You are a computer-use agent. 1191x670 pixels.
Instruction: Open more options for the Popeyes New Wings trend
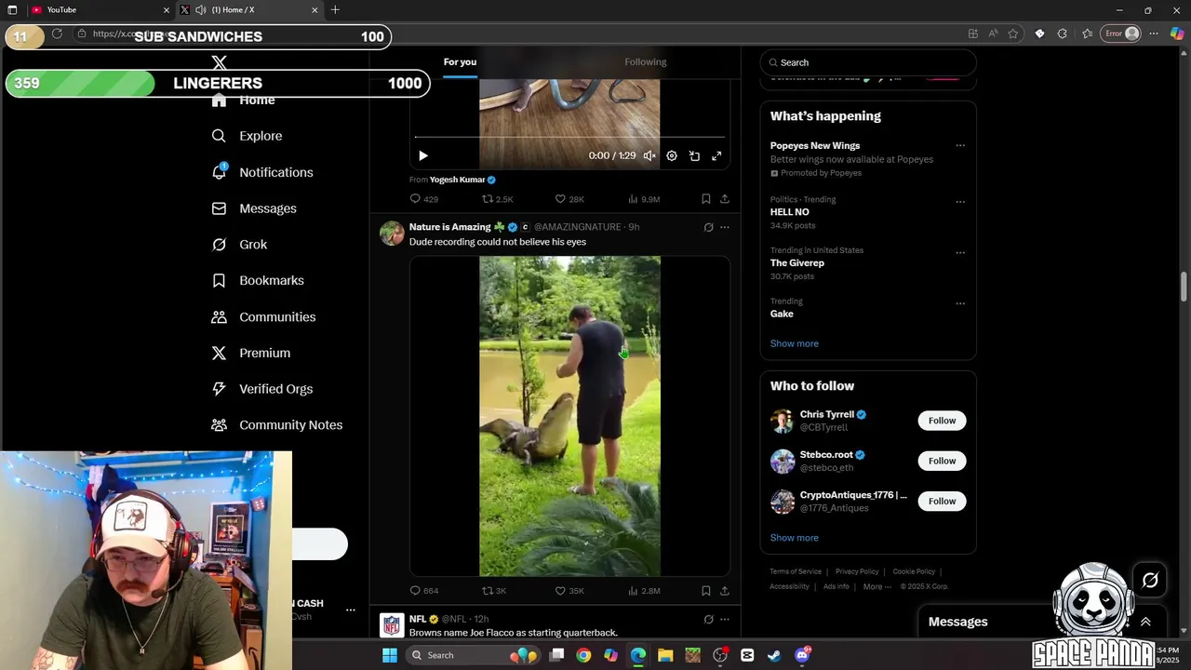point(960,145)
